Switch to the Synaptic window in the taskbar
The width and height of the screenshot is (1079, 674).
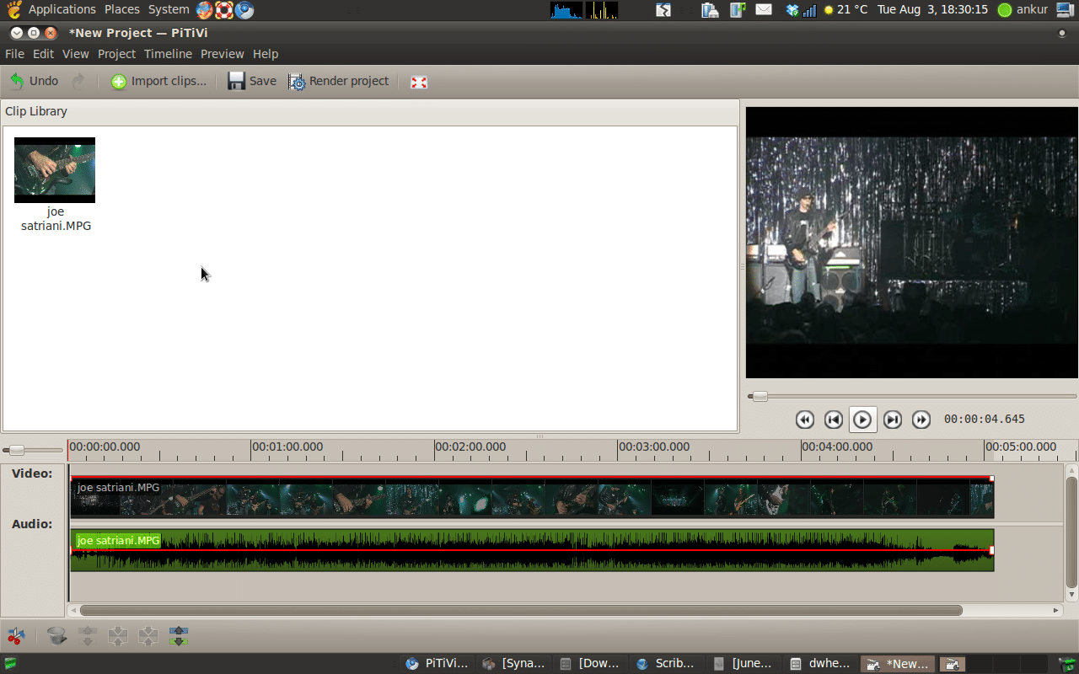coord(514,664)
